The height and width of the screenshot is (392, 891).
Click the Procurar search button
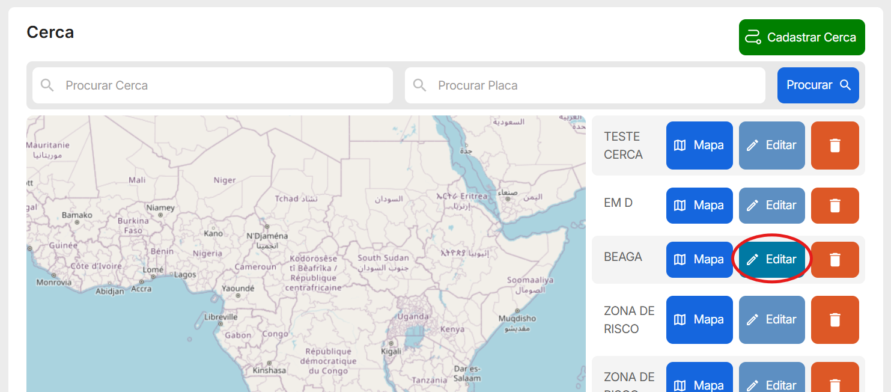pyautogui.click(x=818, y=85)
